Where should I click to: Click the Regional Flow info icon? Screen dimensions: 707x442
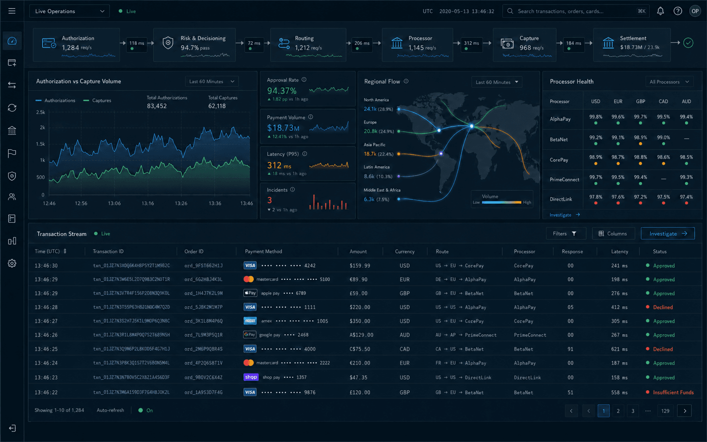pos(406,81)
